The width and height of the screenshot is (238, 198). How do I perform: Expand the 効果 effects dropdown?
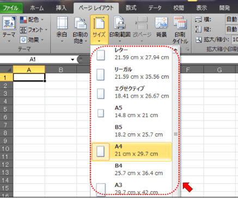coord(32,40)
